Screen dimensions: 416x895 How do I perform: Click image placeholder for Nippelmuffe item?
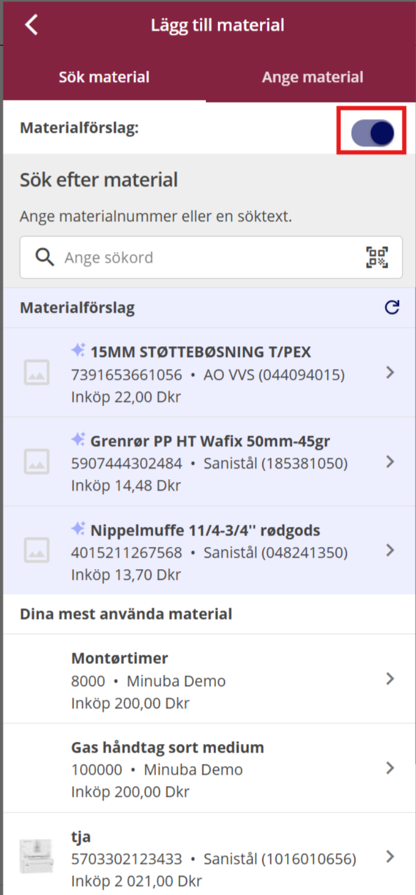37,550
